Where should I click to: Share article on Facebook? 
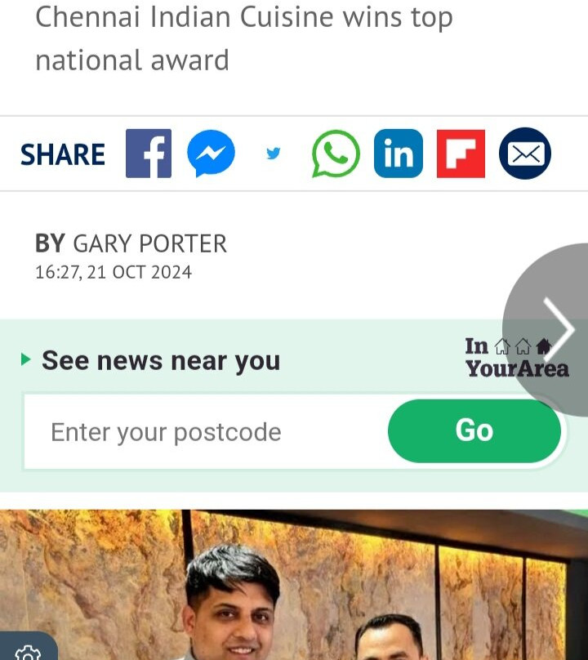click(149, 154)
